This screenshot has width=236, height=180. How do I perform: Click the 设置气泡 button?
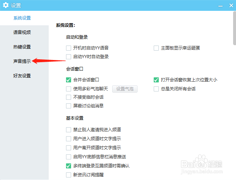[125, 89]
